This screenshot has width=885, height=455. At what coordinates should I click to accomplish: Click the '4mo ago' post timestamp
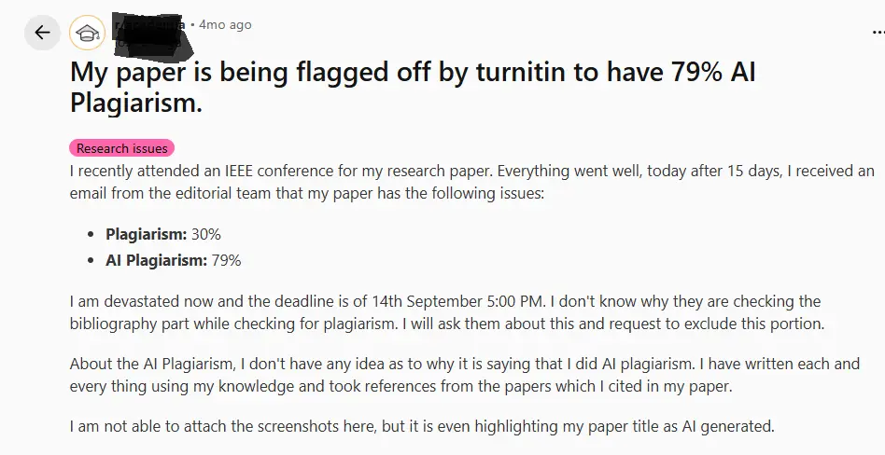[225, 25]
